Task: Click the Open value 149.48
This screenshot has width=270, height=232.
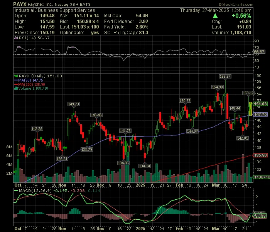Action: coord(47,16)
